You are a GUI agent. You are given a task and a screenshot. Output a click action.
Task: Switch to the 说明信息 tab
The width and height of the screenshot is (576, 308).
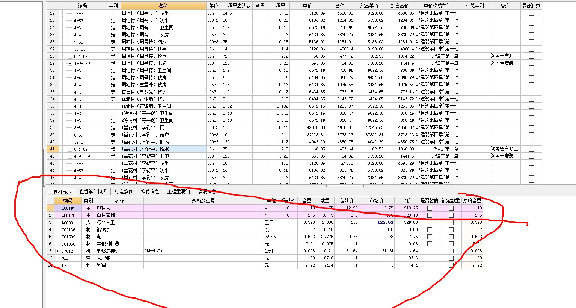(x=207, y=191)
